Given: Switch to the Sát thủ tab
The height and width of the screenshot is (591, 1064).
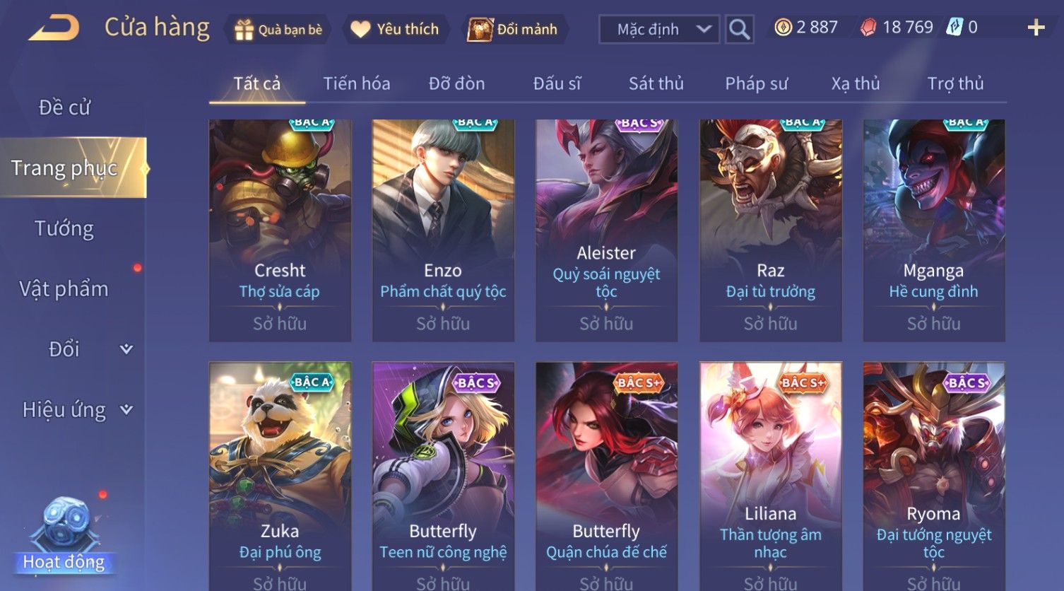Looking at the screenshot, I should click(x=656, y=83).
